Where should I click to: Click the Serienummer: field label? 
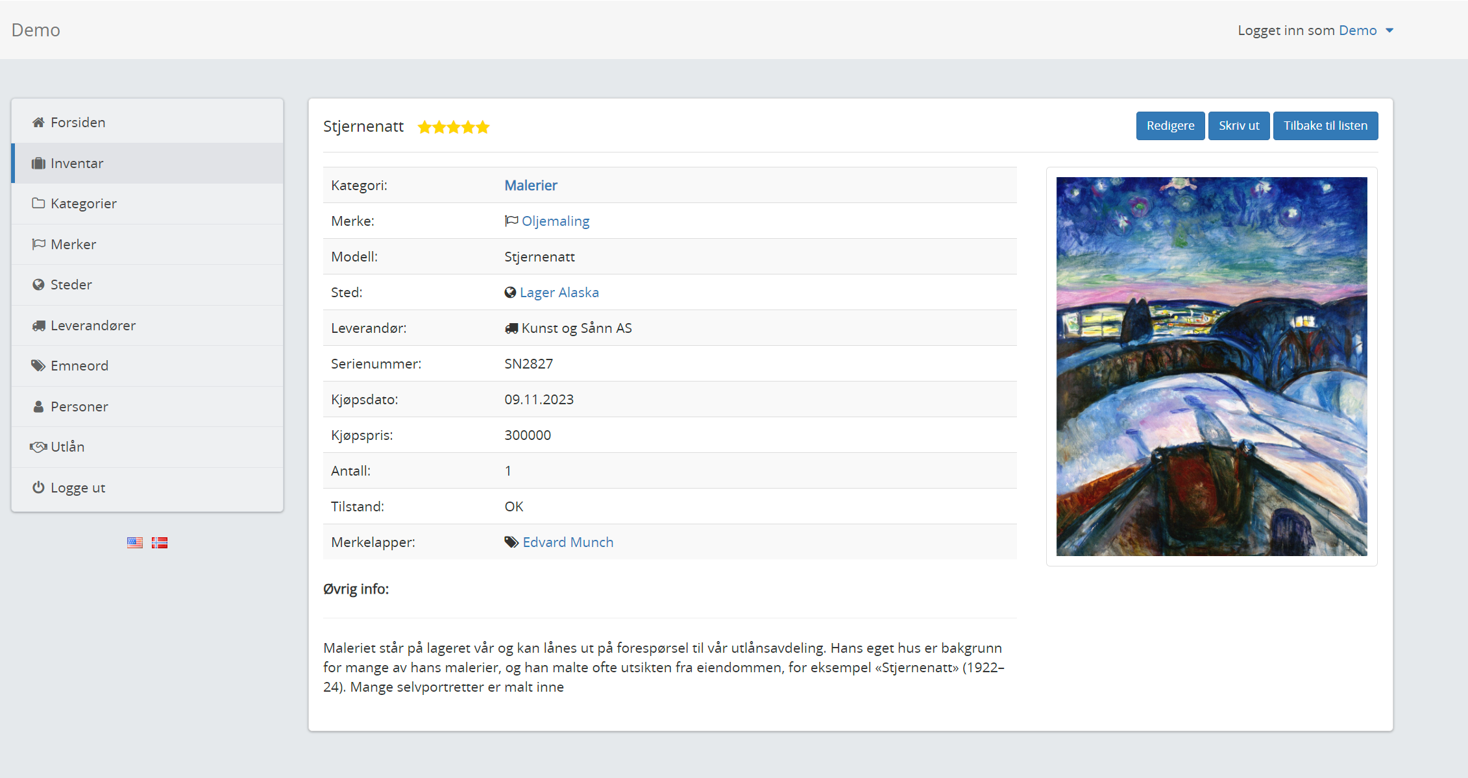(x=376, y=364)
